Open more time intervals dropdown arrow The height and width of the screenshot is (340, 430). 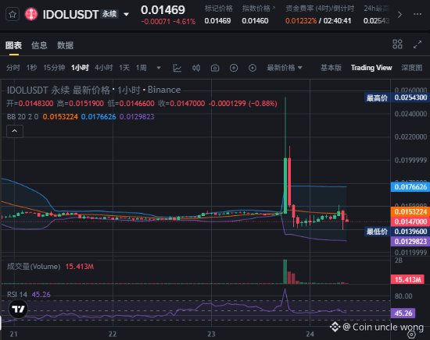tap(159, 68)
